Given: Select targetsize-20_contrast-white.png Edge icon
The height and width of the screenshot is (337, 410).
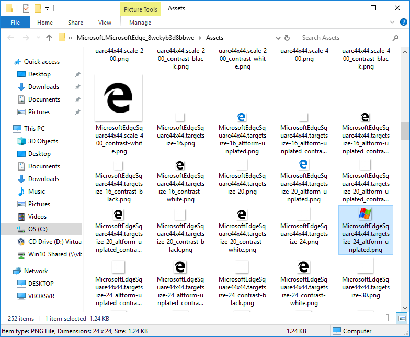Looking at the screenshot, I should (x=242, y=215).
